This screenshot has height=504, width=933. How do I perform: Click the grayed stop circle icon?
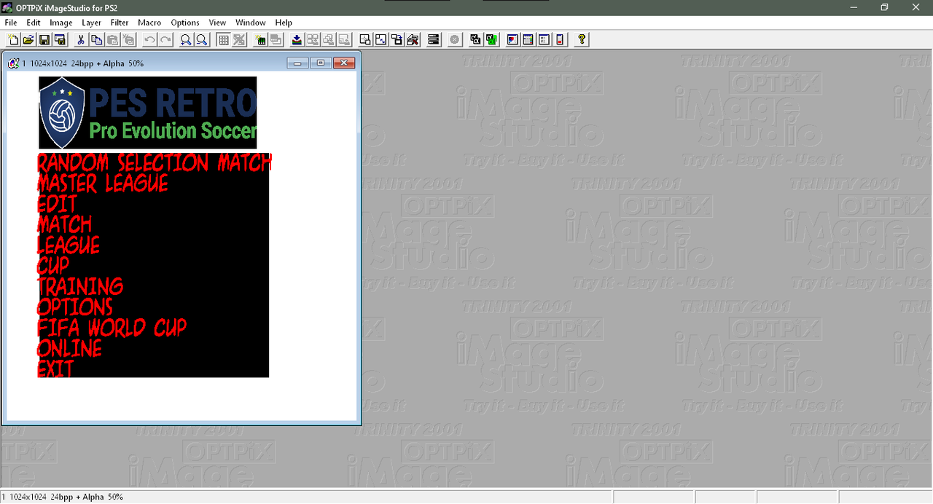[x=455, y=40]
